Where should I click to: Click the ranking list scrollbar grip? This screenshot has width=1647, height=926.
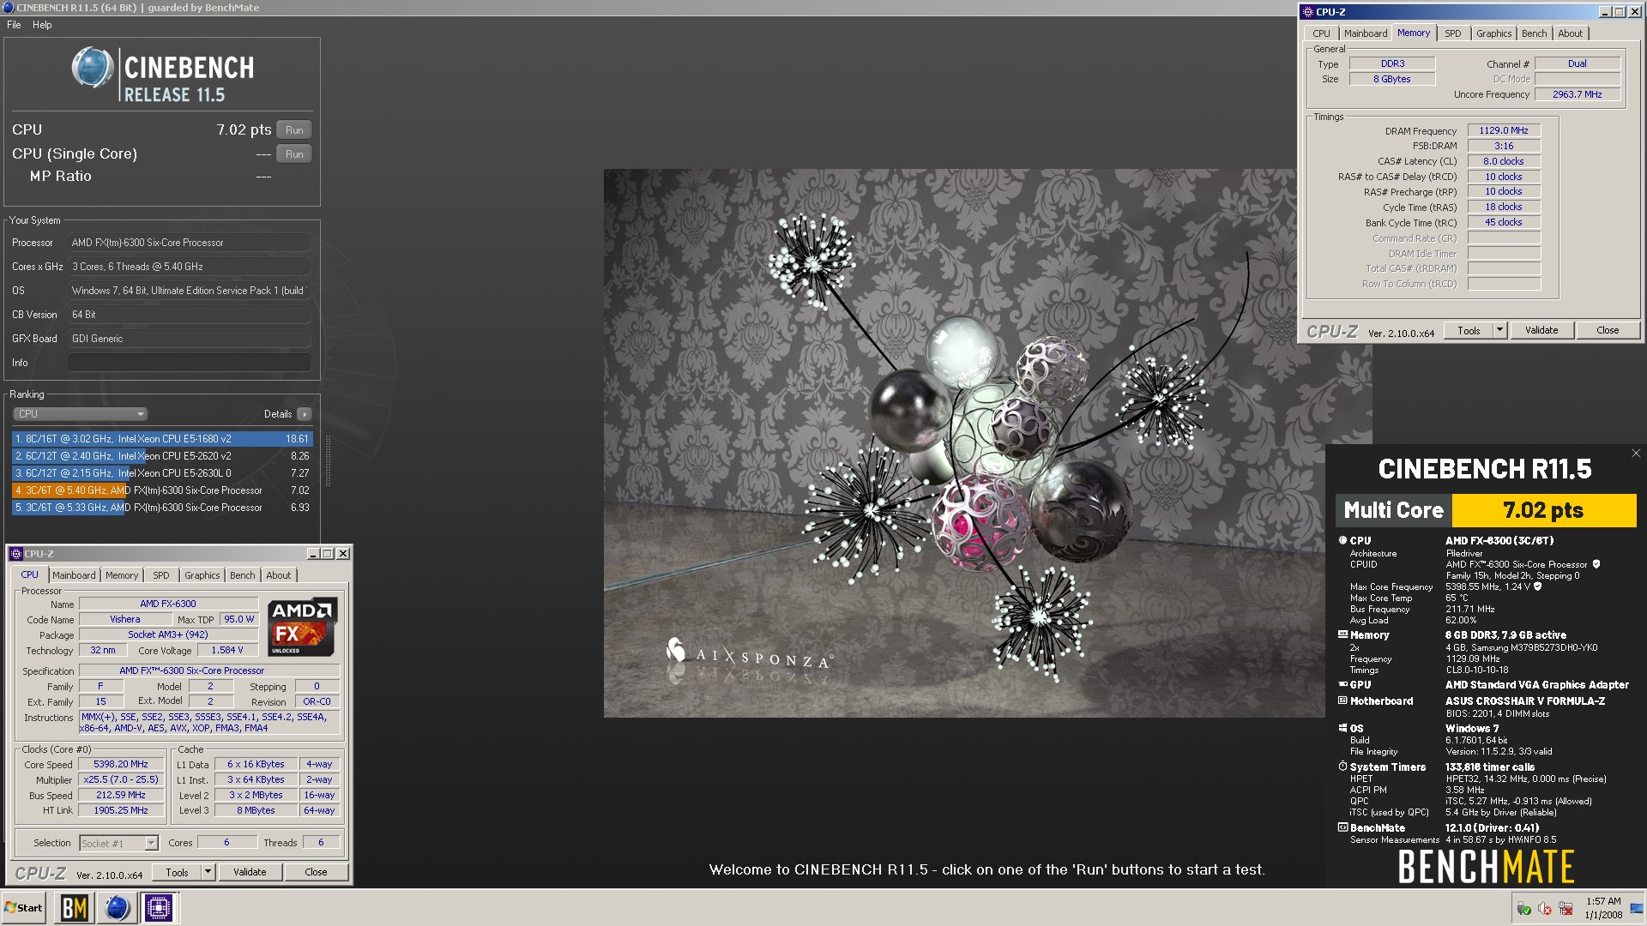(x=328, y=460)
